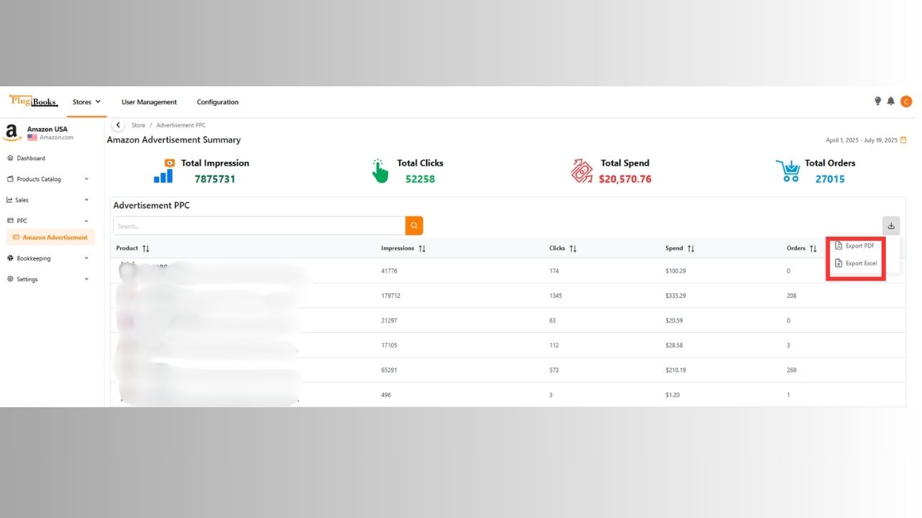Click the download export icon above the table

(x=891, y=225)
